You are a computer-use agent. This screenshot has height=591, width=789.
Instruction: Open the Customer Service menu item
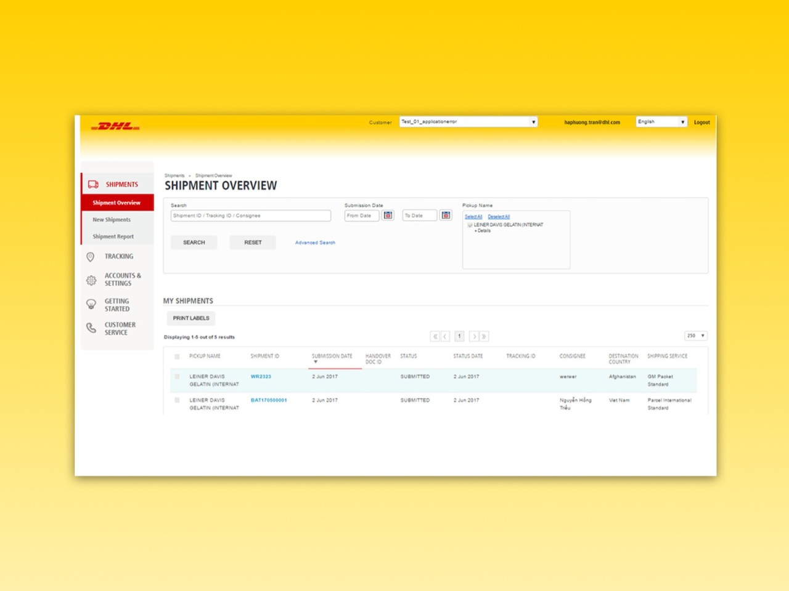coord(120,329)
